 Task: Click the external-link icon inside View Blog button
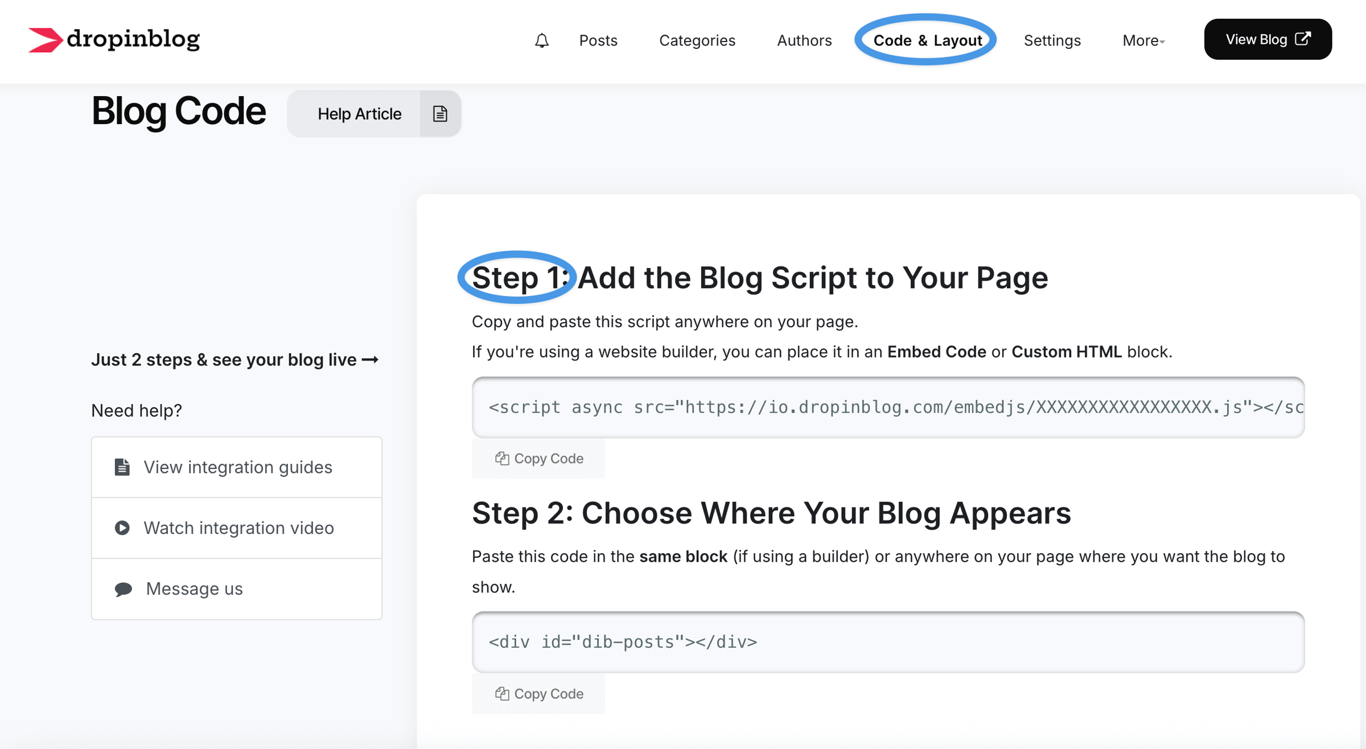point(1303,39)
